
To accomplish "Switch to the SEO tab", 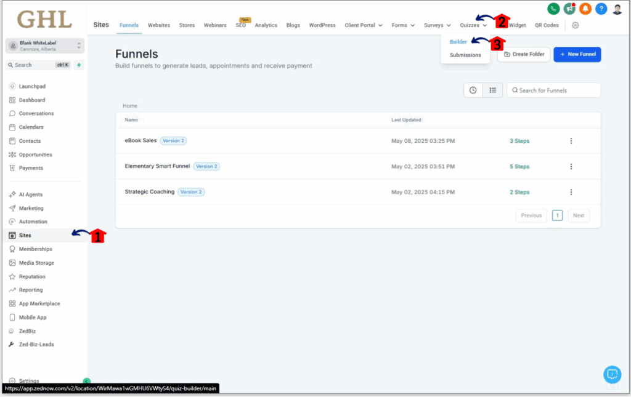I will [x=241, y=25].
